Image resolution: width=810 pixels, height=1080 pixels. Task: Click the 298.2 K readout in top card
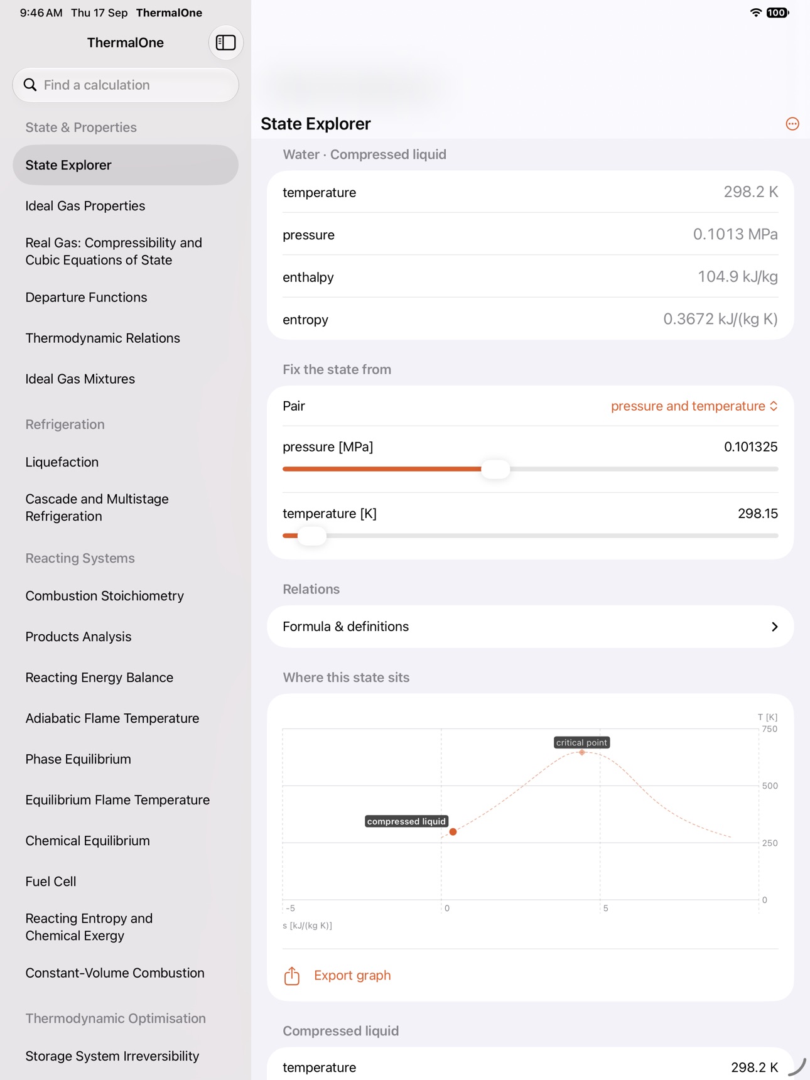[751, 192]
